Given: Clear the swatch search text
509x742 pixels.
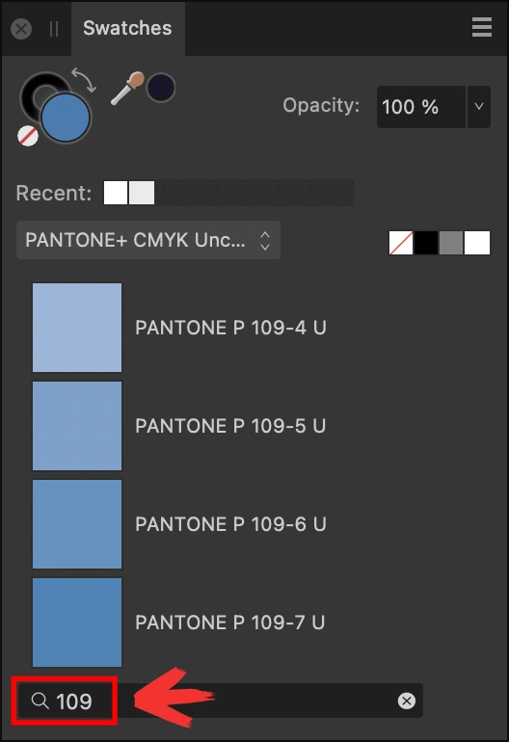Looking at the screenshot, I should pos(406,701).
